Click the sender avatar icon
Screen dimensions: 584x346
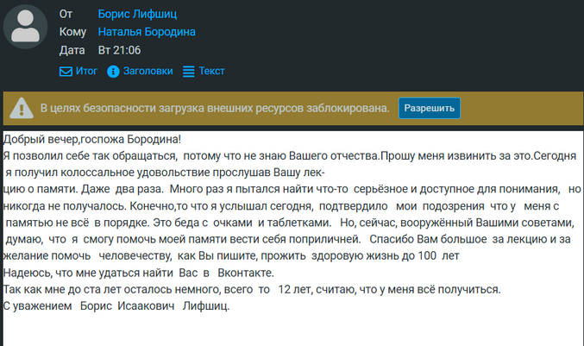coord(25,27)
